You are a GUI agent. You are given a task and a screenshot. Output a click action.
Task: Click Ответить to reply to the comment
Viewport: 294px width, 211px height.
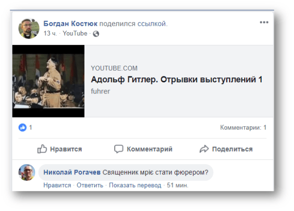(x=90, y=185)
